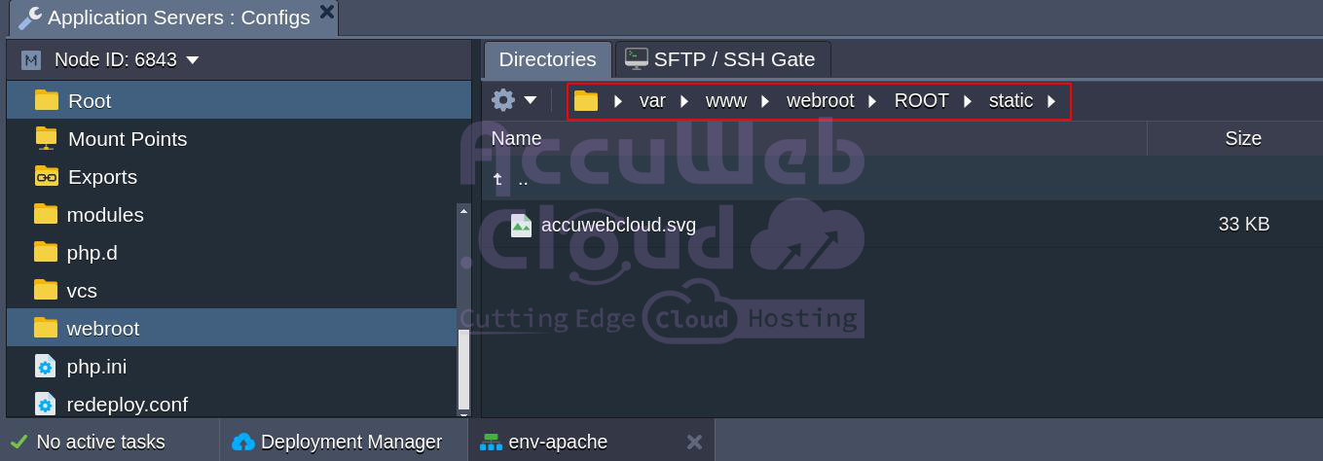Click the php.ini config file icon

[x=46, y=367]
